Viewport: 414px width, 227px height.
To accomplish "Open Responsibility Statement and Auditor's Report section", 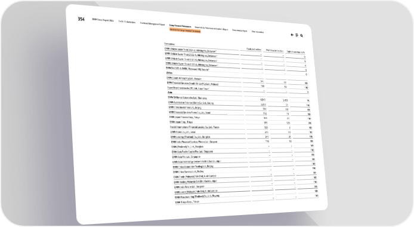I will [211, 28].
